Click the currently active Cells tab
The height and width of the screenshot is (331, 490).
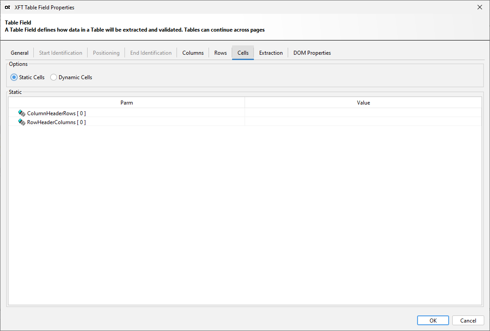tap(243, 52)
